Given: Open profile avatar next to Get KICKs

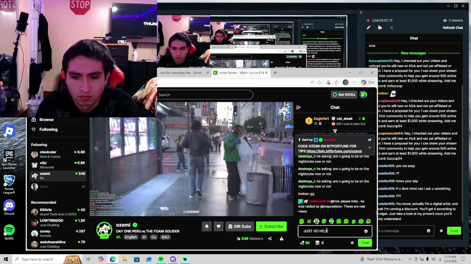Looking at the screenshot, I should click(363, 95).
